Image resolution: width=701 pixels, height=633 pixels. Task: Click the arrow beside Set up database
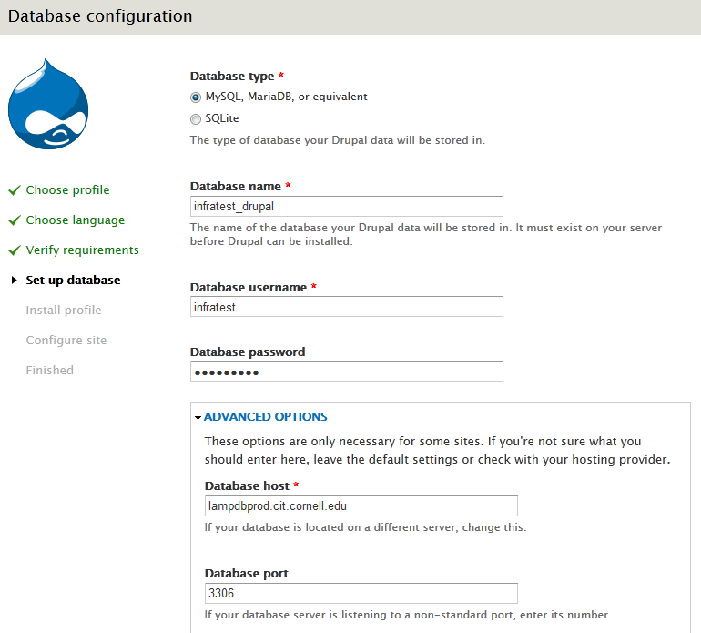pos(15,280)
